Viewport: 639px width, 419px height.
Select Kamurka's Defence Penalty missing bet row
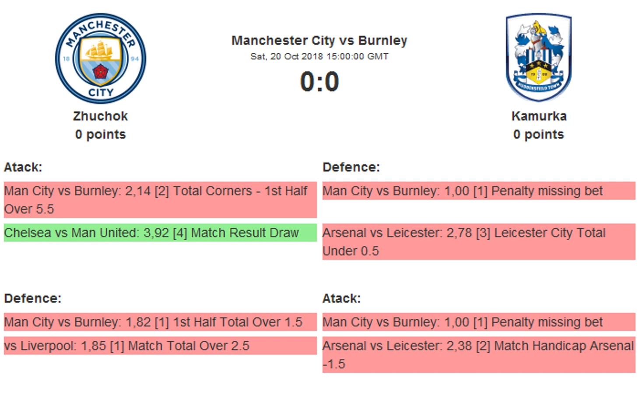(479, 191)
